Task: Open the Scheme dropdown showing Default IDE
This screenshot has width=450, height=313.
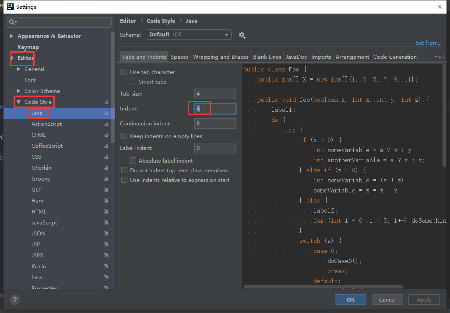Action: coord(189,35)
